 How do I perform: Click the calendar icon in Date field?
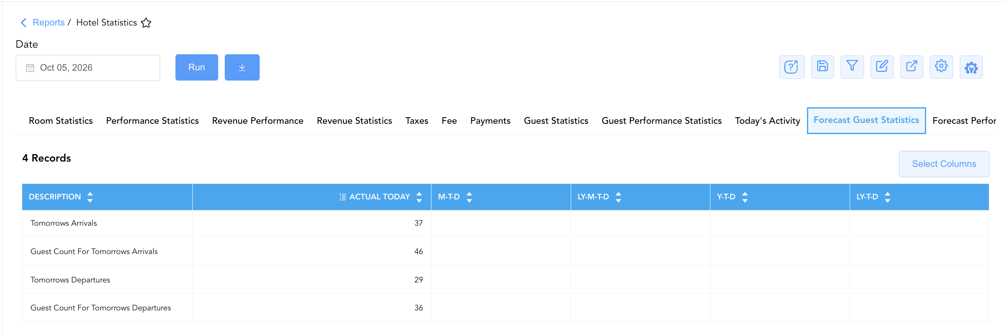30,68
